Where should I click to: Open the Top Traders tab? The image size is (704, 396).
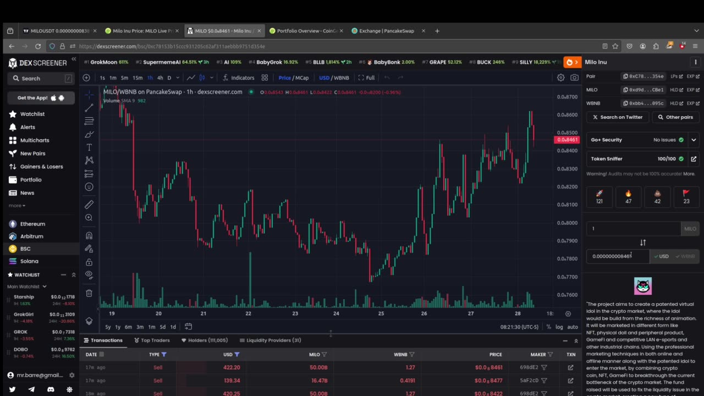pos(152,340)
